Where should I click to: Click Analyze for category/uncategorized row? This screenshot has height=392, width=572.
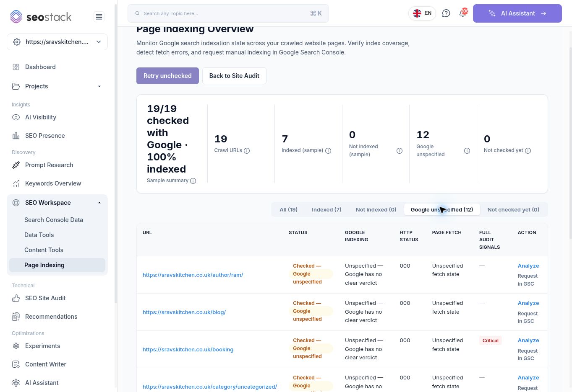pos(528,378)
